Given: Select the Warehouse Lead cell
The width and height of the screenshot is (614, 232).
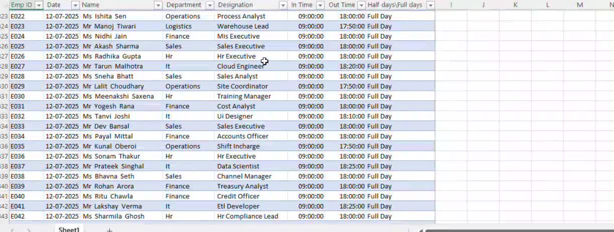Looking at the screenshot, I should (x=251, y=26).
